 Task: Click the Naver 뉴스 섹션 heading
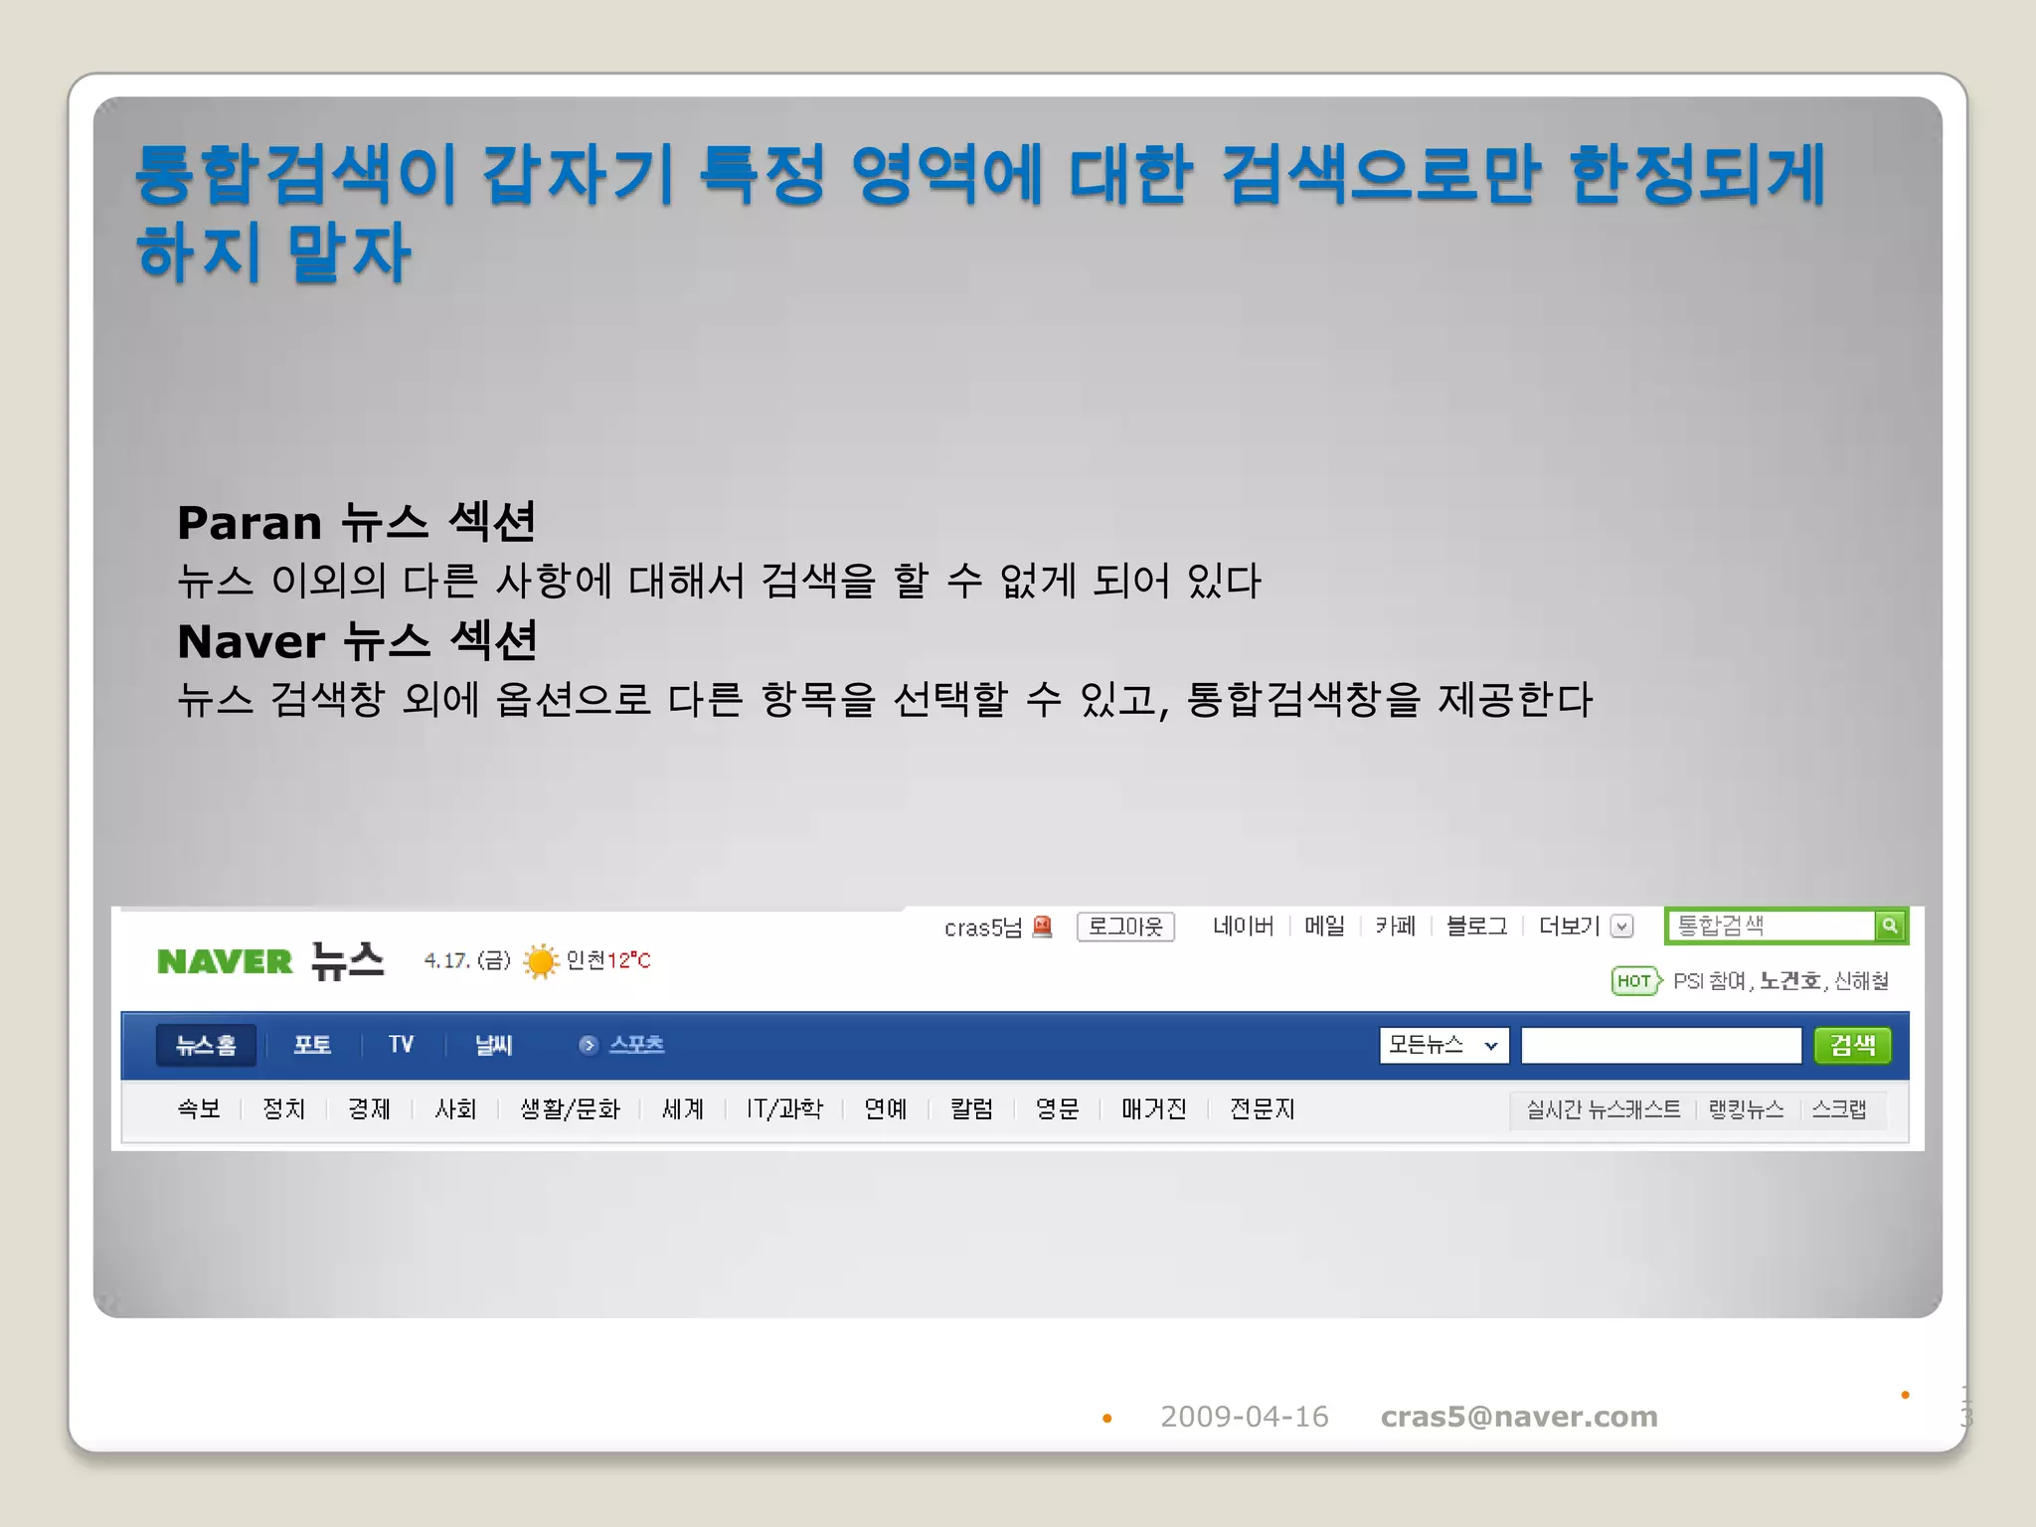click(357, 641)
